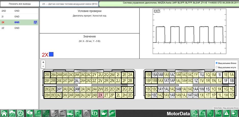Image resolution: width=239 pixels, height=117 pixels.
Task: Select pin 2AD GND in list
Action: [x=19, y=11]
